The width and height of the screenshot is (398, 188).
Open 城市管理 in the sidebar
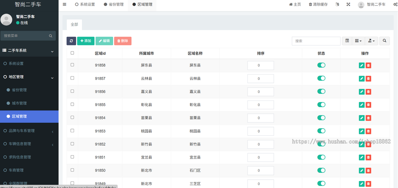19,103
